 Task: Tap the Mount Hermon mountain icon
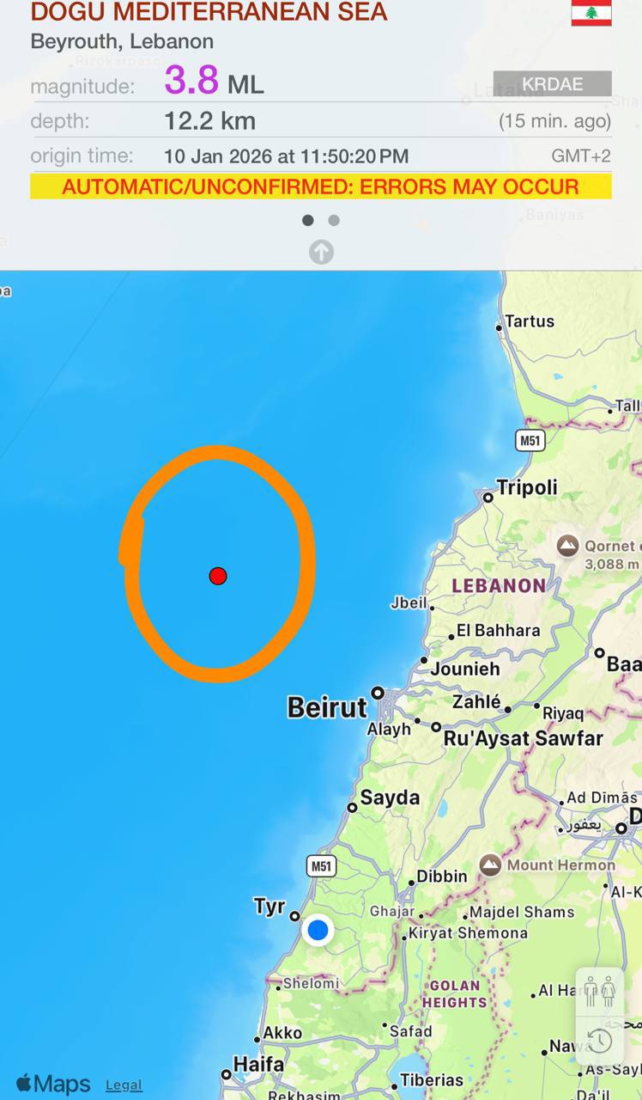tap(490, 865)
